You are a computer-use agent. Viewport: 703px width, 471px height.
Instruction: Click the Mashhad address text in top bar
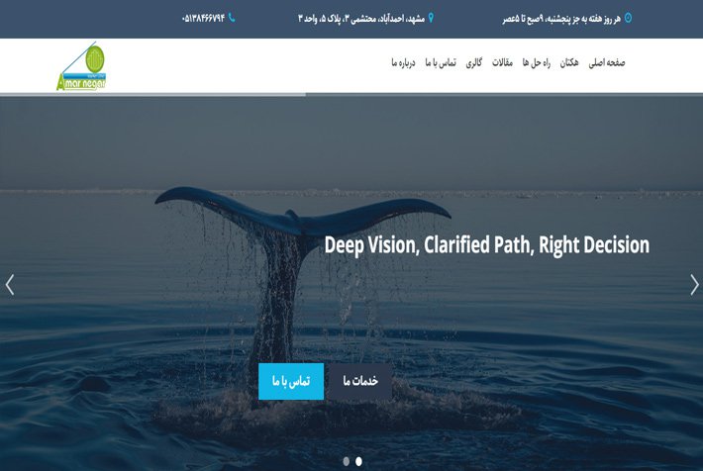coord(361,19)
